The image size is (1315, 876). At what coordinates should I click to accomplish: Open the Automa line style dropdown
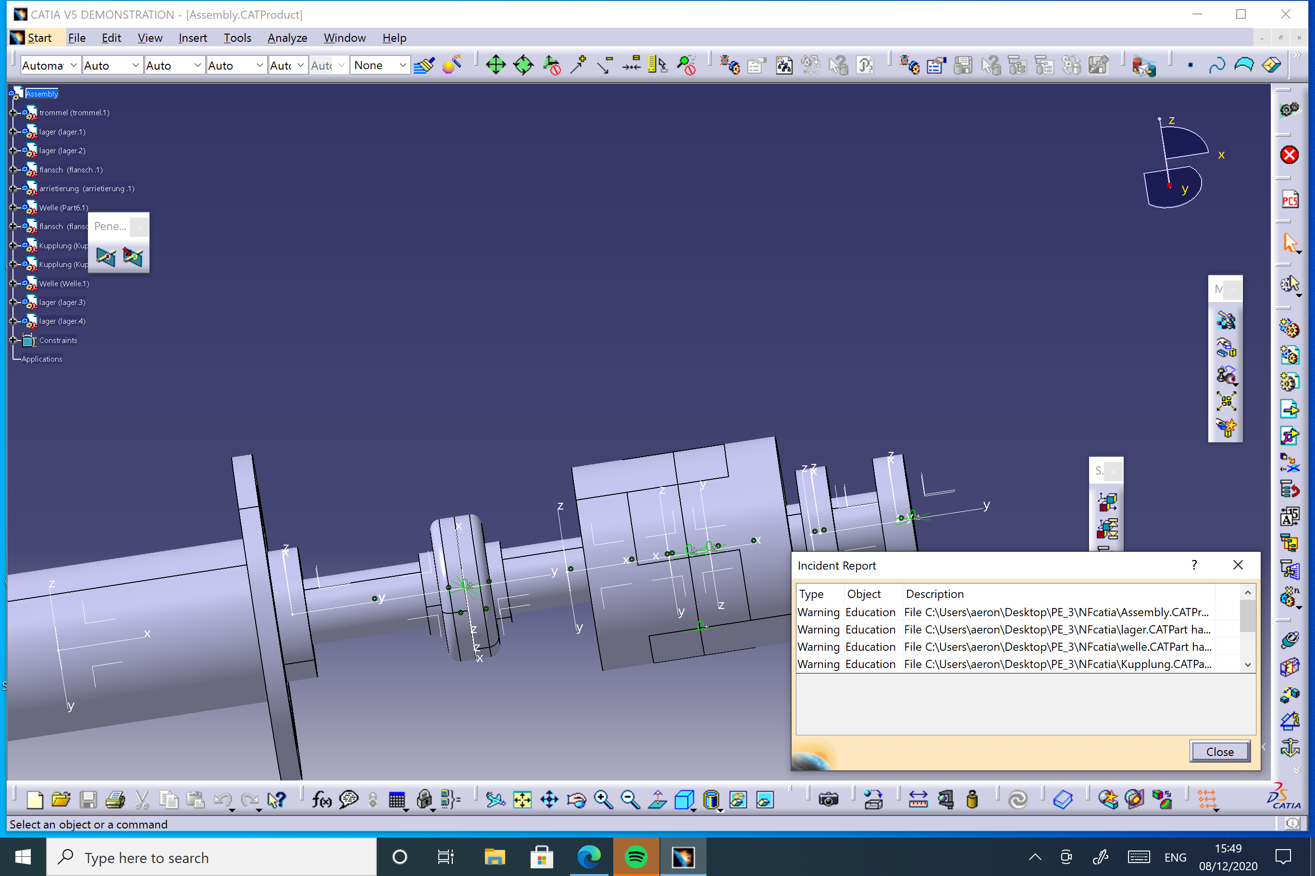pos(50,65)
